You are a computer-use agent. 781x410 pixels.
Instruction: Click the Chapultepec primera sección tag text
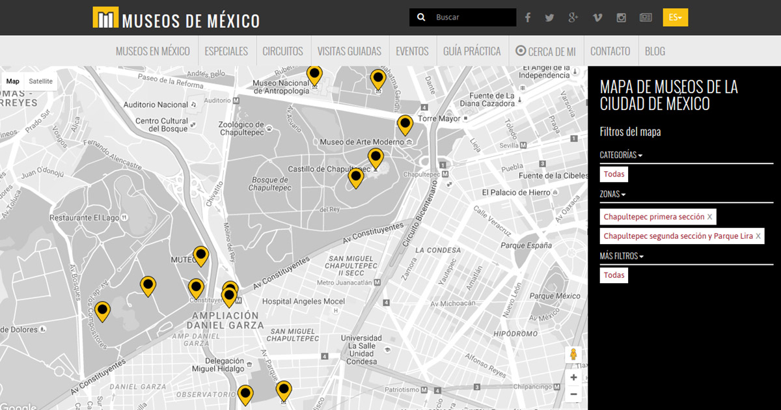tap(653, 217)
